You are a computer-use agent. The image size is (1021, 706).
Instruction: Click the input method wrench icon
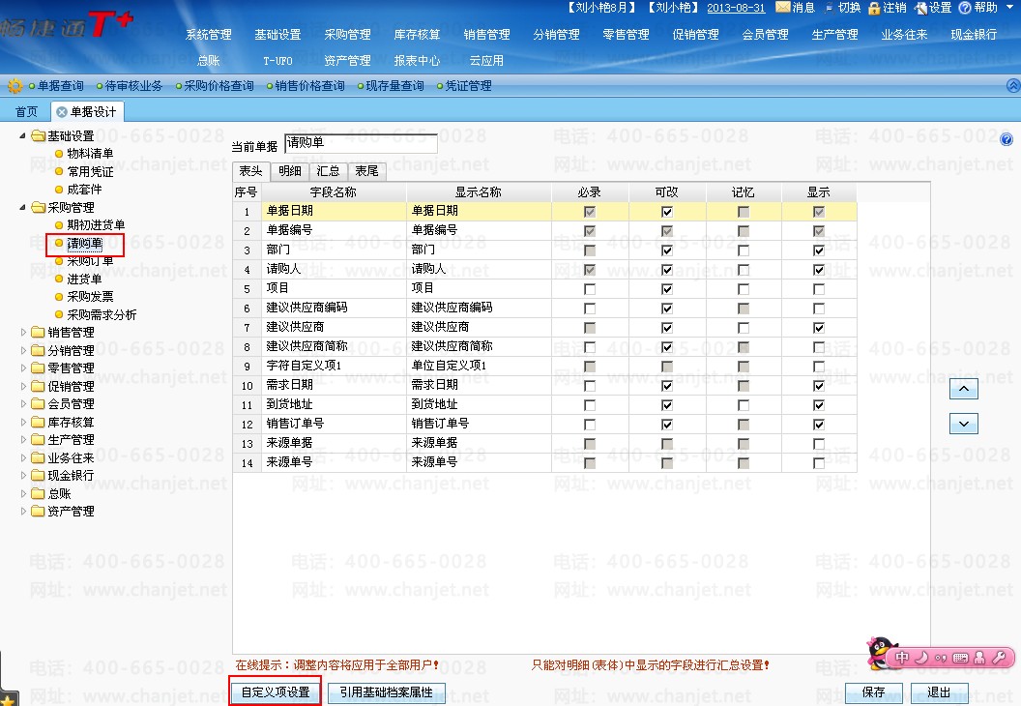pos(999,657)
